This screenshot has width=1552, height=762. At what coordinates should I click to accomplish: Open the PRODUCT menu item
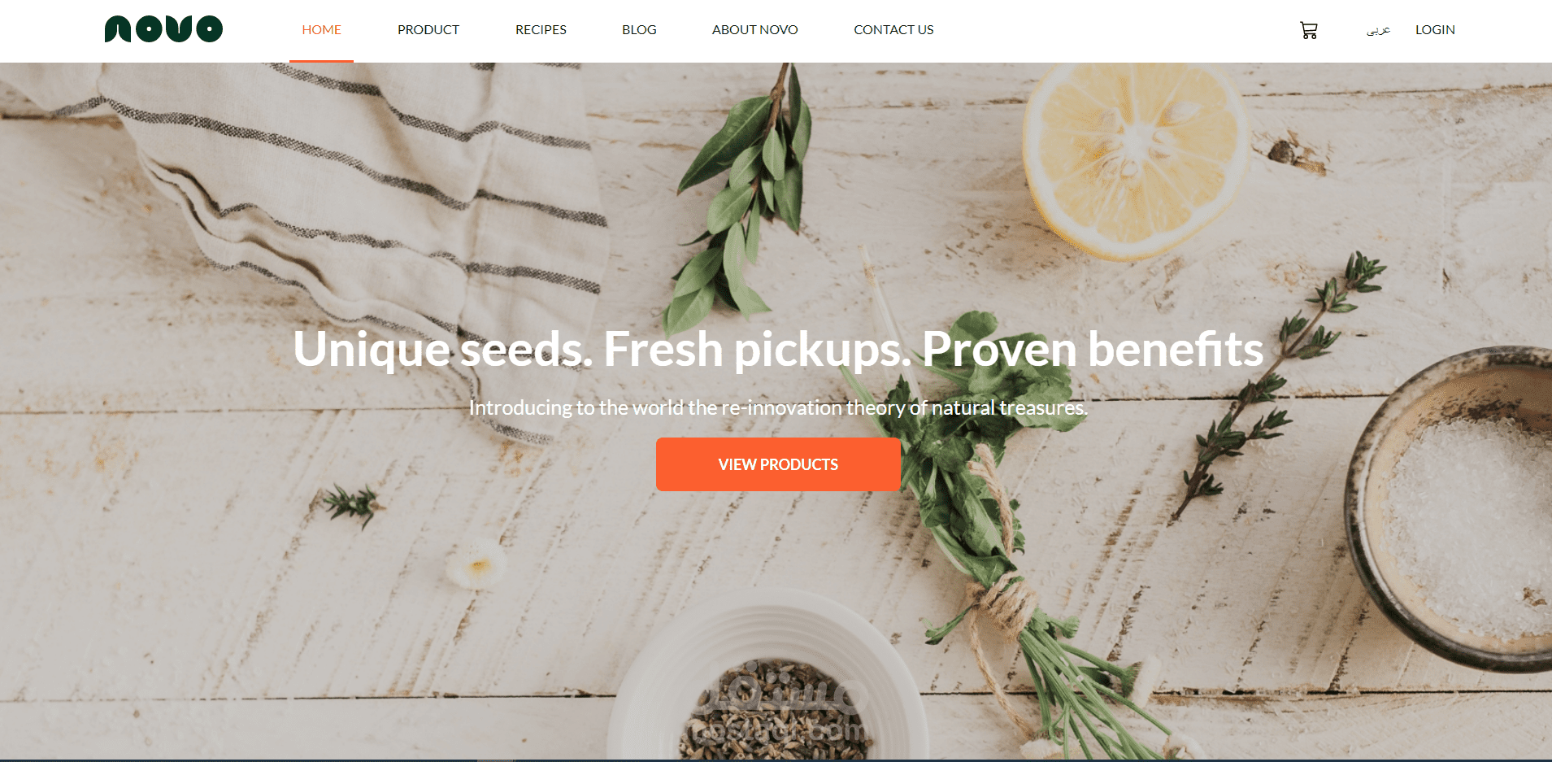(428, 29)
